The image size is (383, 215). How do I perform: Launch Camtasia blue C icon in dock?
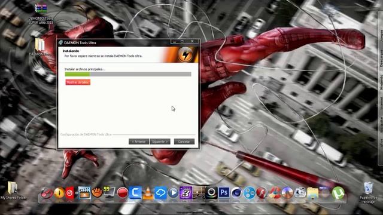click(x=135, y=192)
